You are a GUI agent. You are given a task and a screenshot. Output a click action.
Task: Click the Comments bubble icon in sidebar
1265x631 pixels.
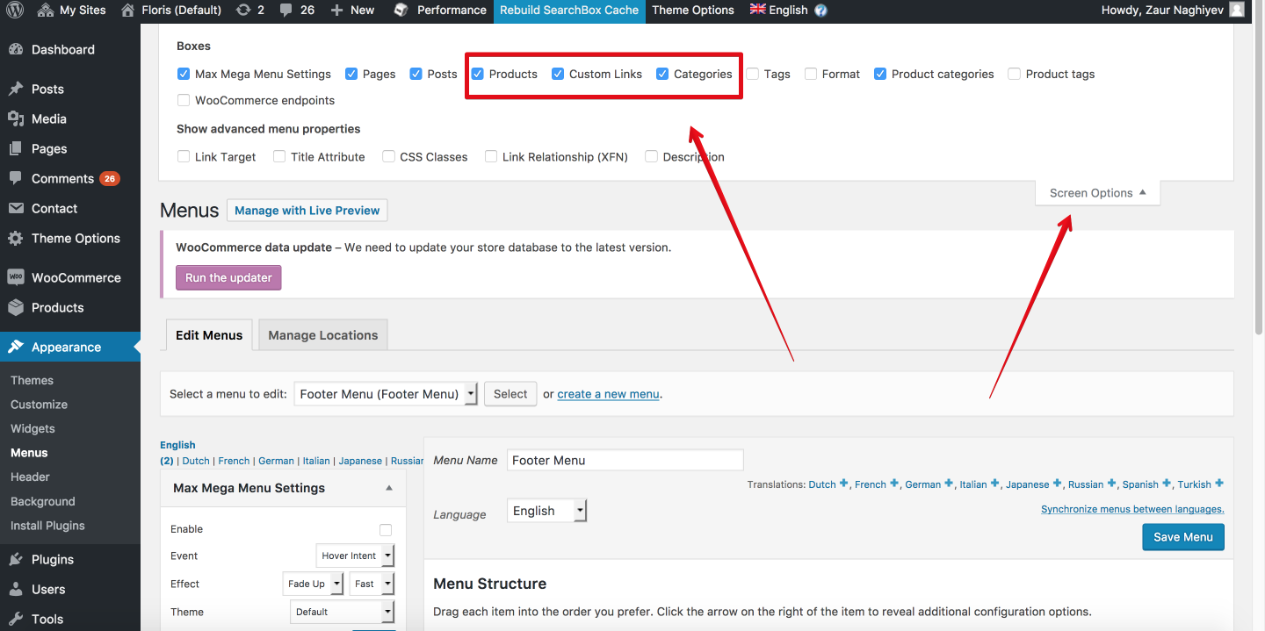coord(16,178)
